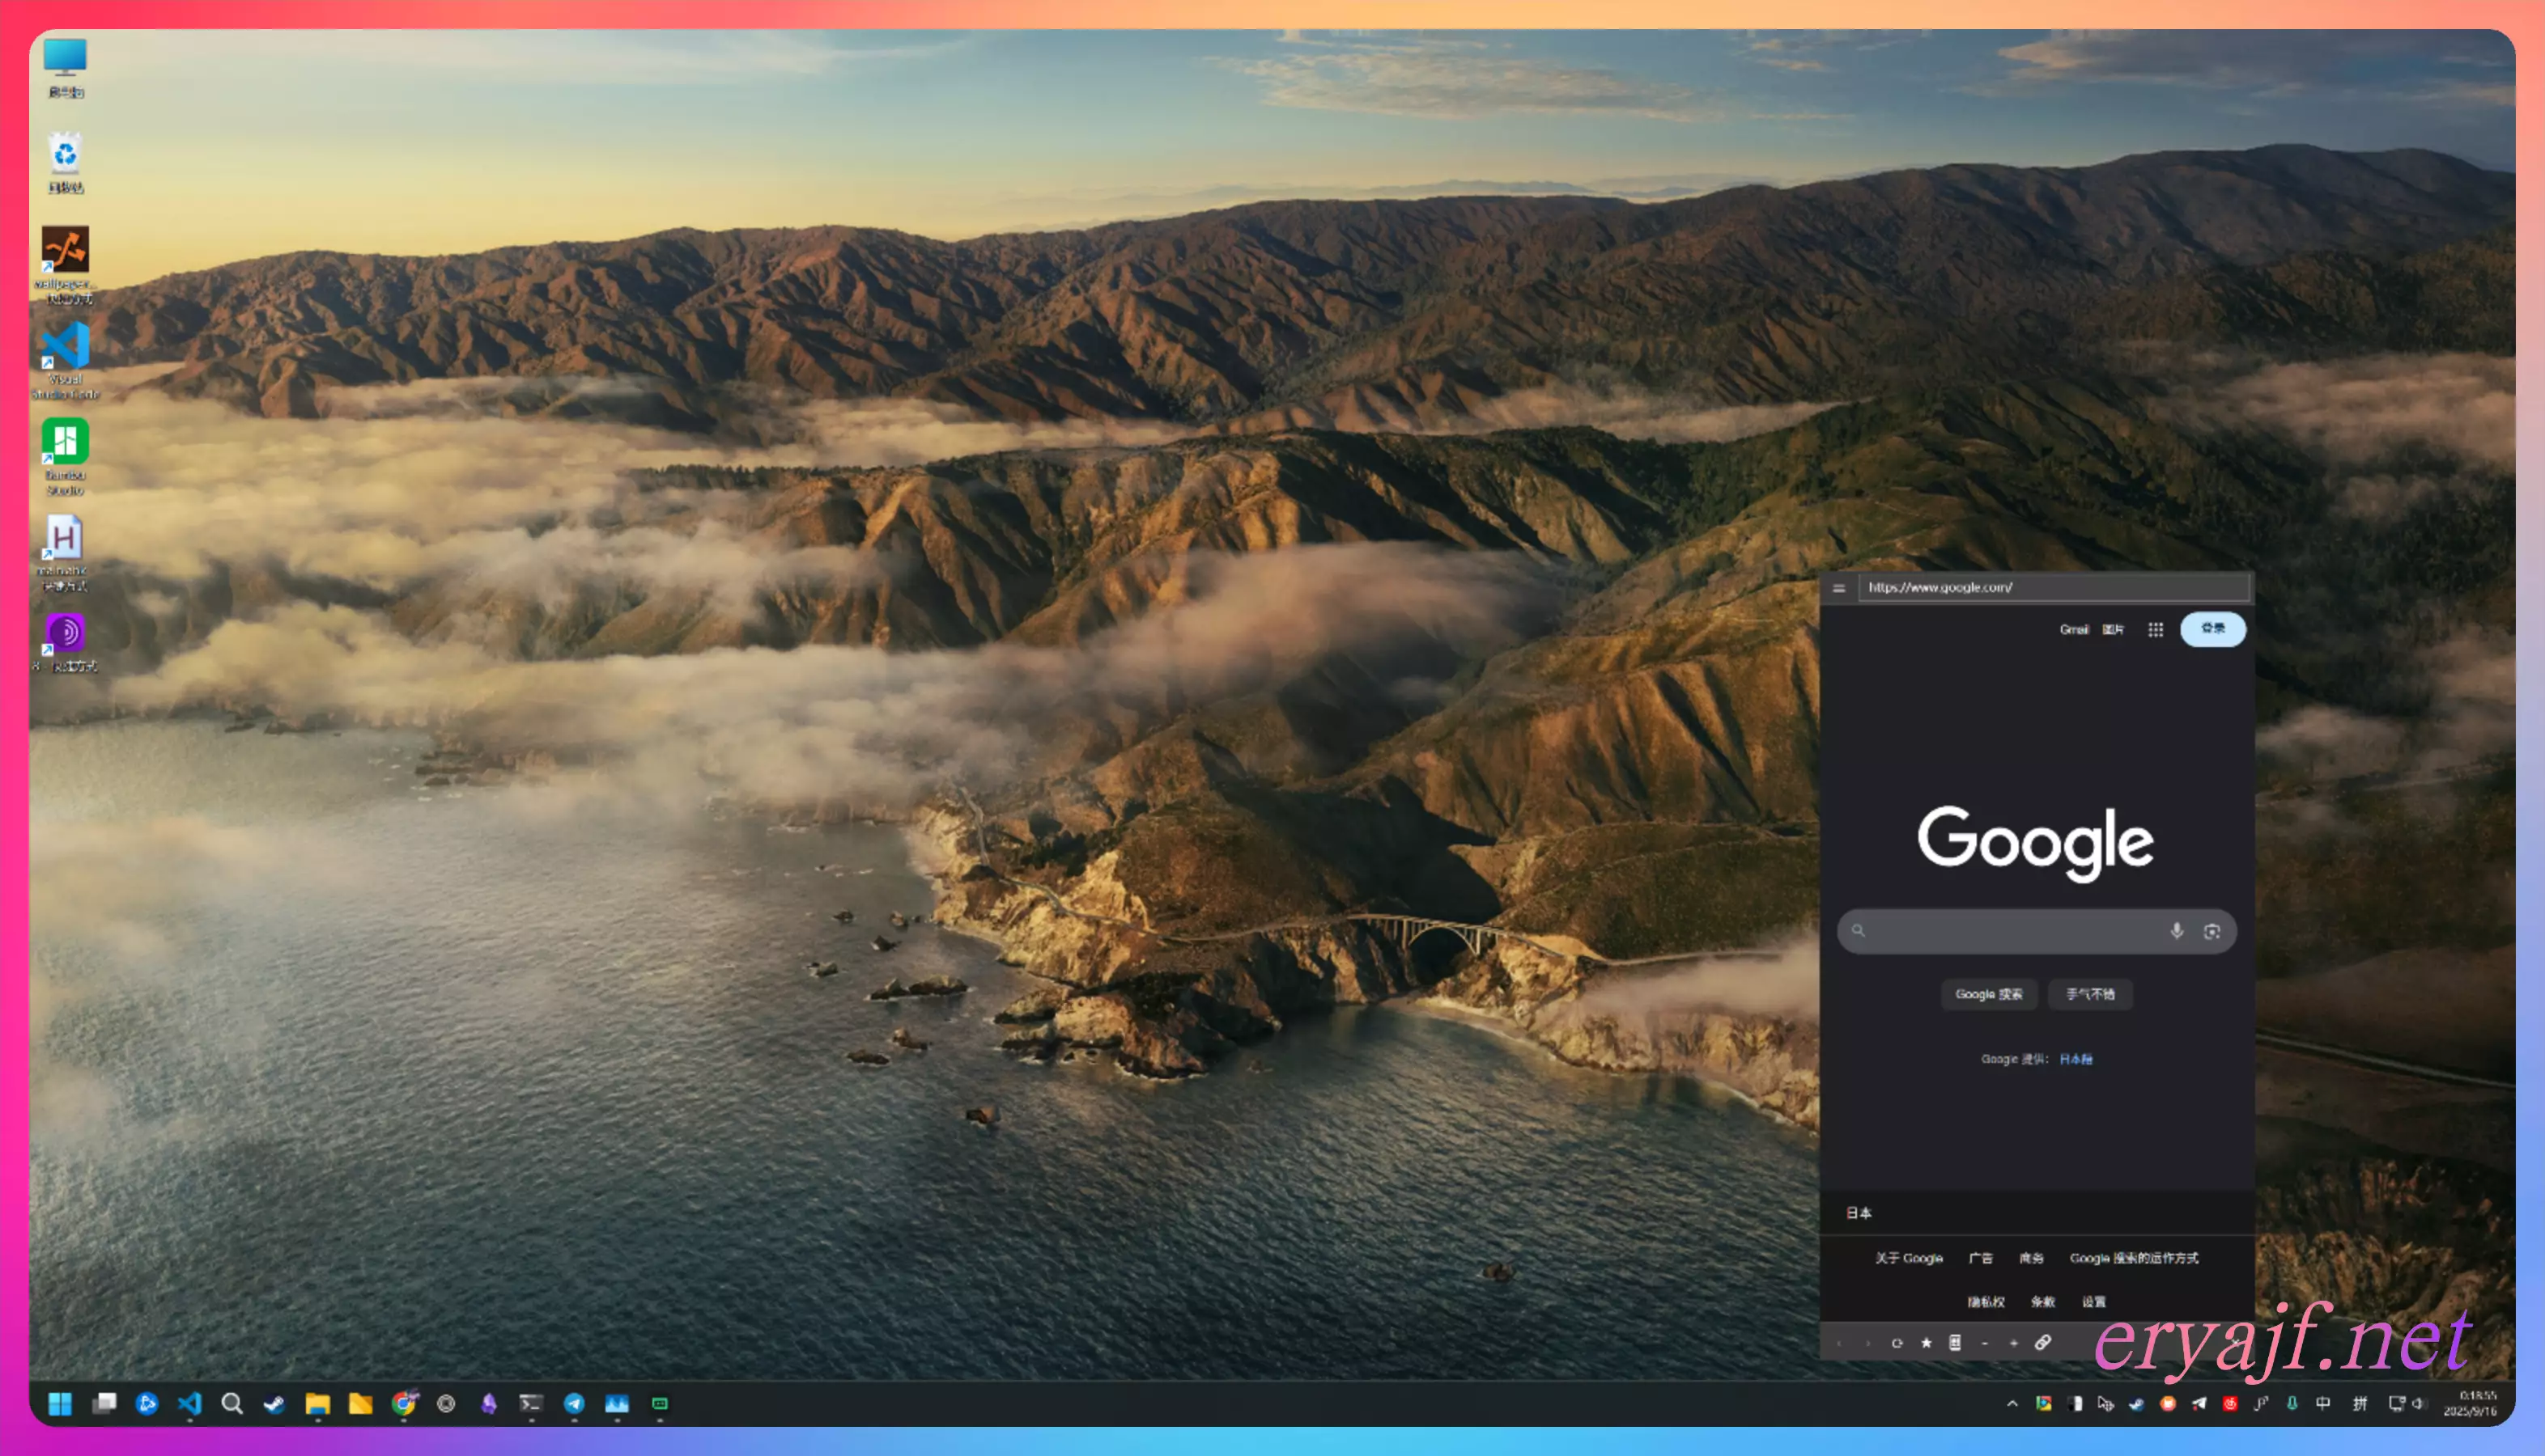Toggle the 拼 IME mode indicator
This screenshot has width=2545, height=1456.
[2359, 1403]
